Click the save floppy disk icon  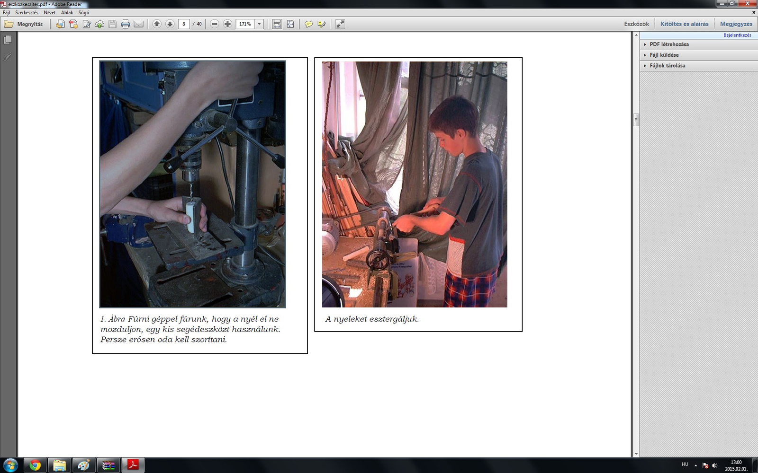(x=112, y=24)
